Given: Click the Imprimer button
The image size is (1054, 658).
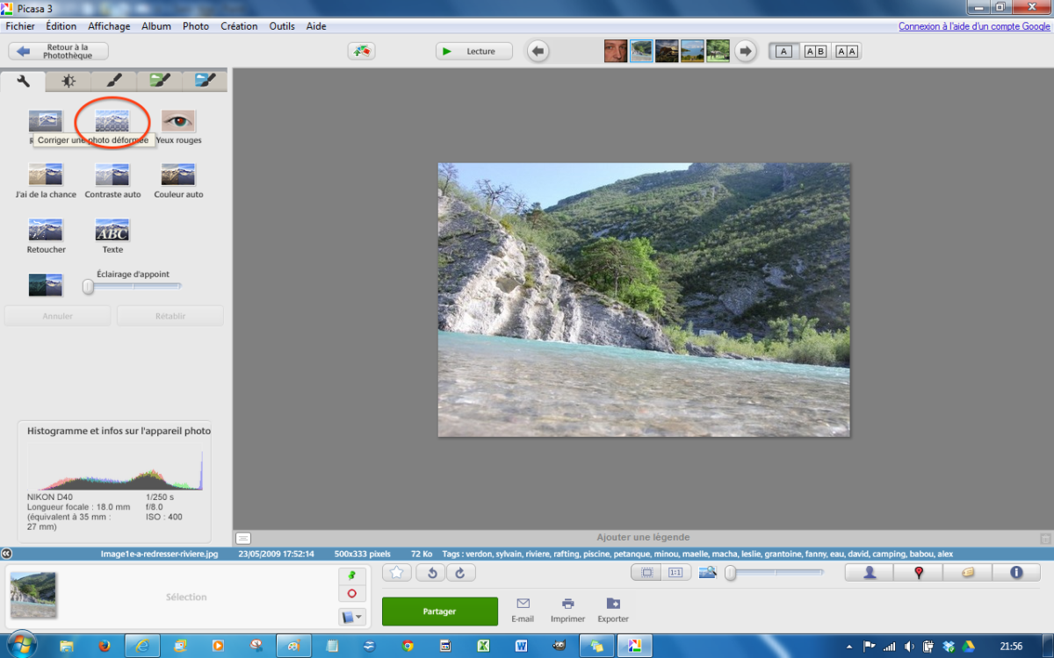Looking at the screenshot, I should point(567,611).
